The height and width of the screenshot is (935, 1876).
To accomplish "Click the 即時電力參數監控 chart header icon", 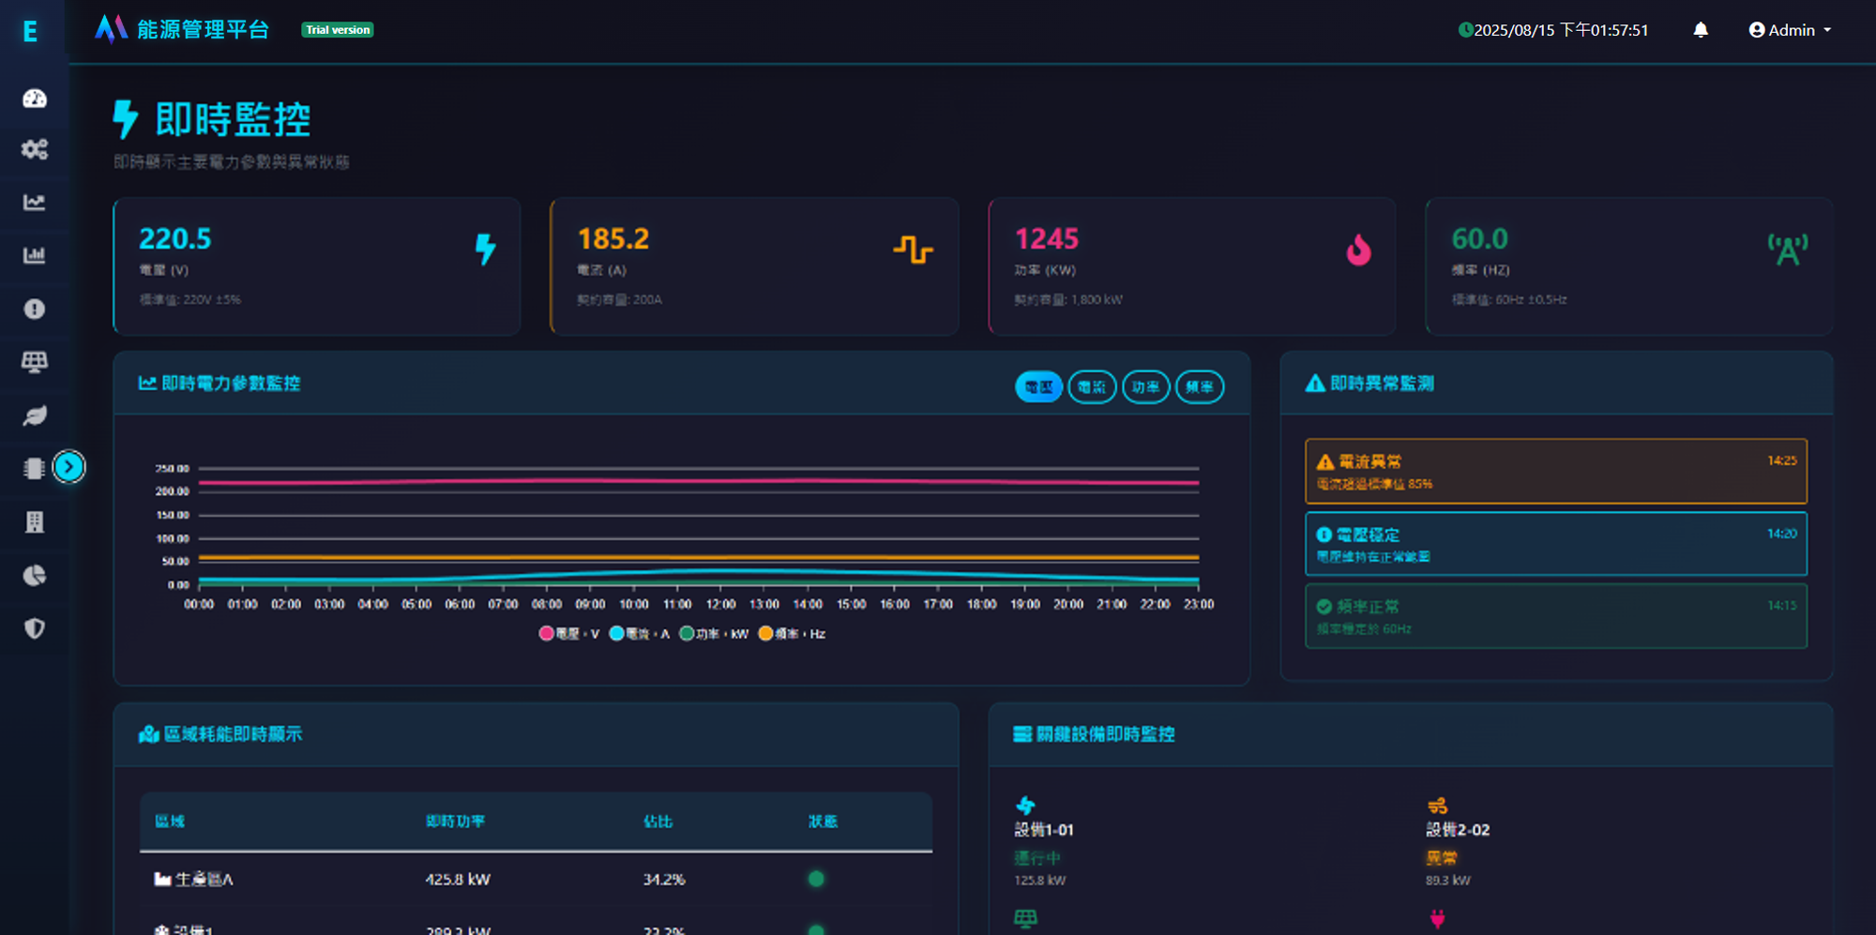I will click(147, 383).
